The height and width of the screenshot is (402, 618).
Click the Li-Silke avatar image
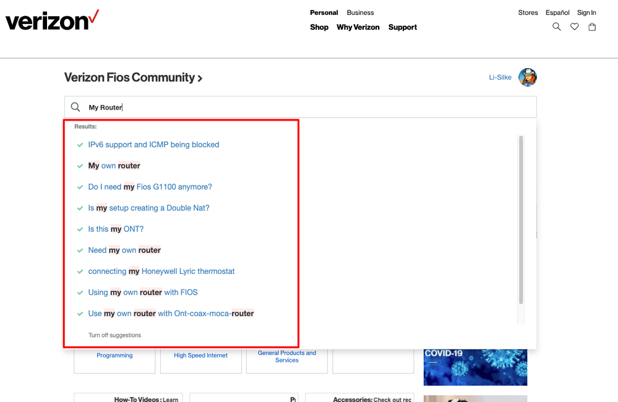point(527,77)
